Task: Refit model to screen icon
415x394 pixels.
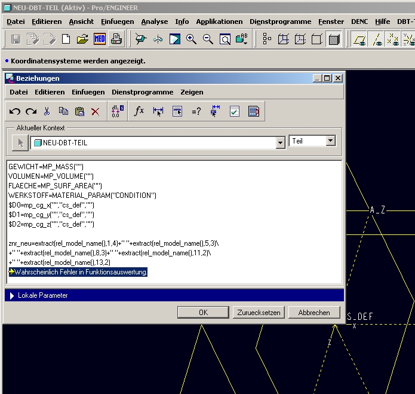Action: coord(225,39)
